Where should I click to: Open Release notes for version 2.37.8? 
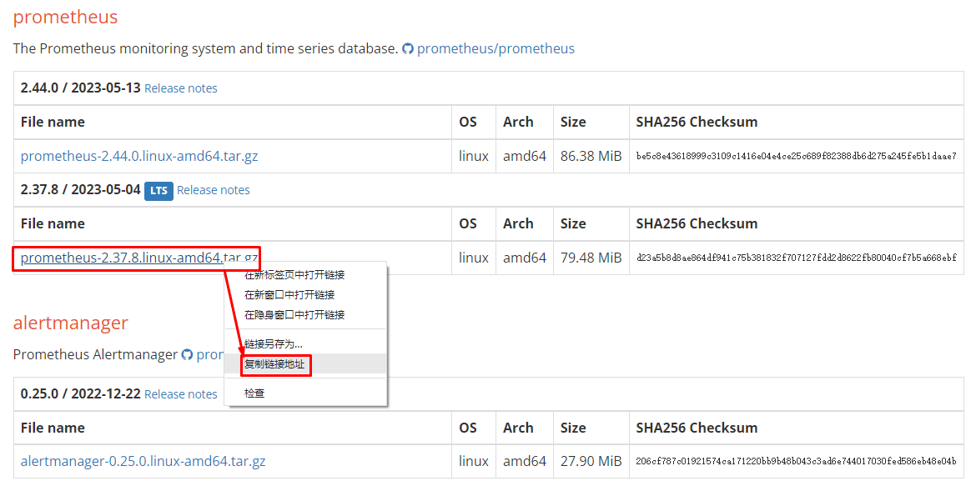[213, 190]
